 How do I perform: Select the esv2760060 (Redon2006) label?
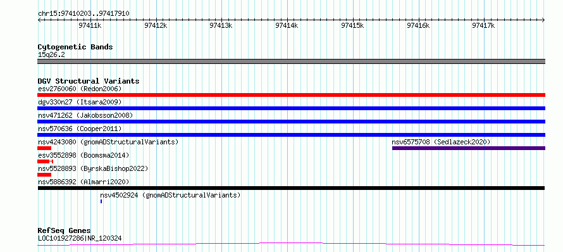click(x=80, y=89)
